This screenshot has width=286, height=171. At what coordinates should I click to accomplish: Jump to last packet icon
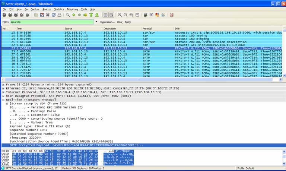97,15
